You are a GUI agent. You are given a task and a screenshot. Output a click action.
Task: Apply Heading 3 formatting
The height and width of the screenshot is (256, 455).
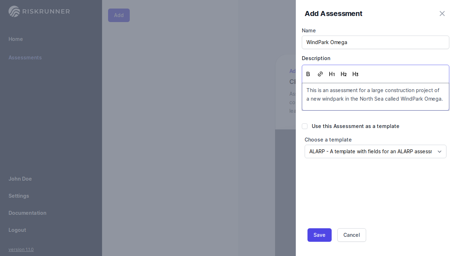(355, 74)
